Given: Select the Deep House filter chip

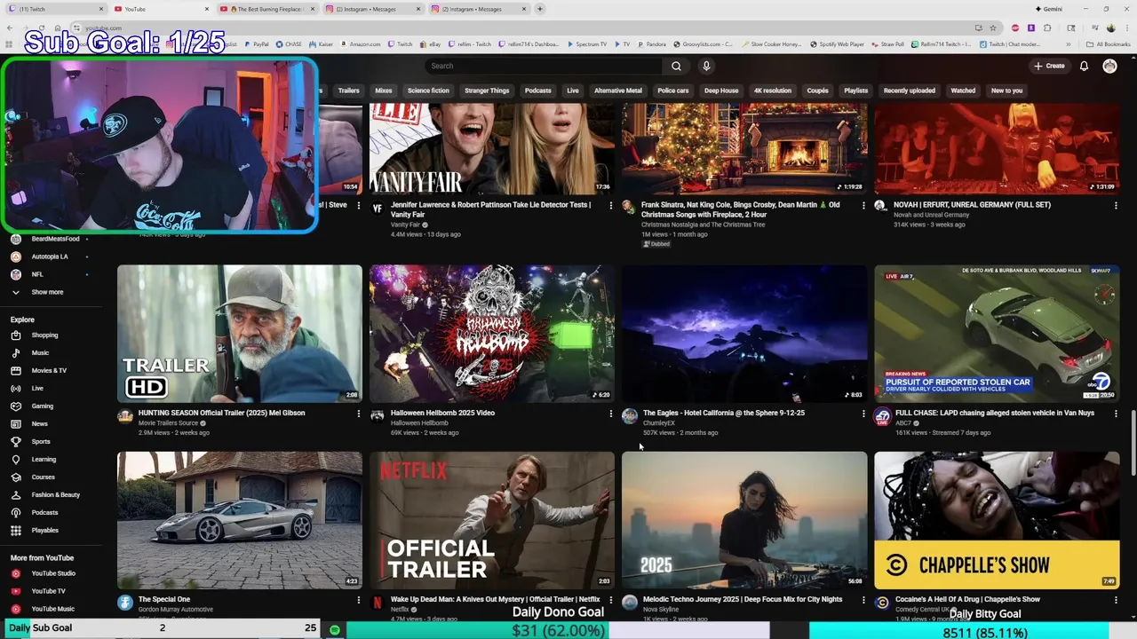Looking at the screenshot, I should tap(721, 91).
